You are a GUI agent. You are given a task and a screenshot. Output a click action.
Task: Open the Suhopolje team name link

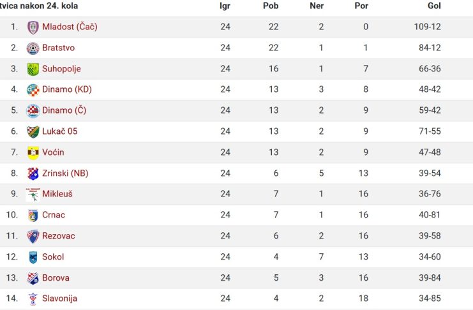tap(61, 69)
